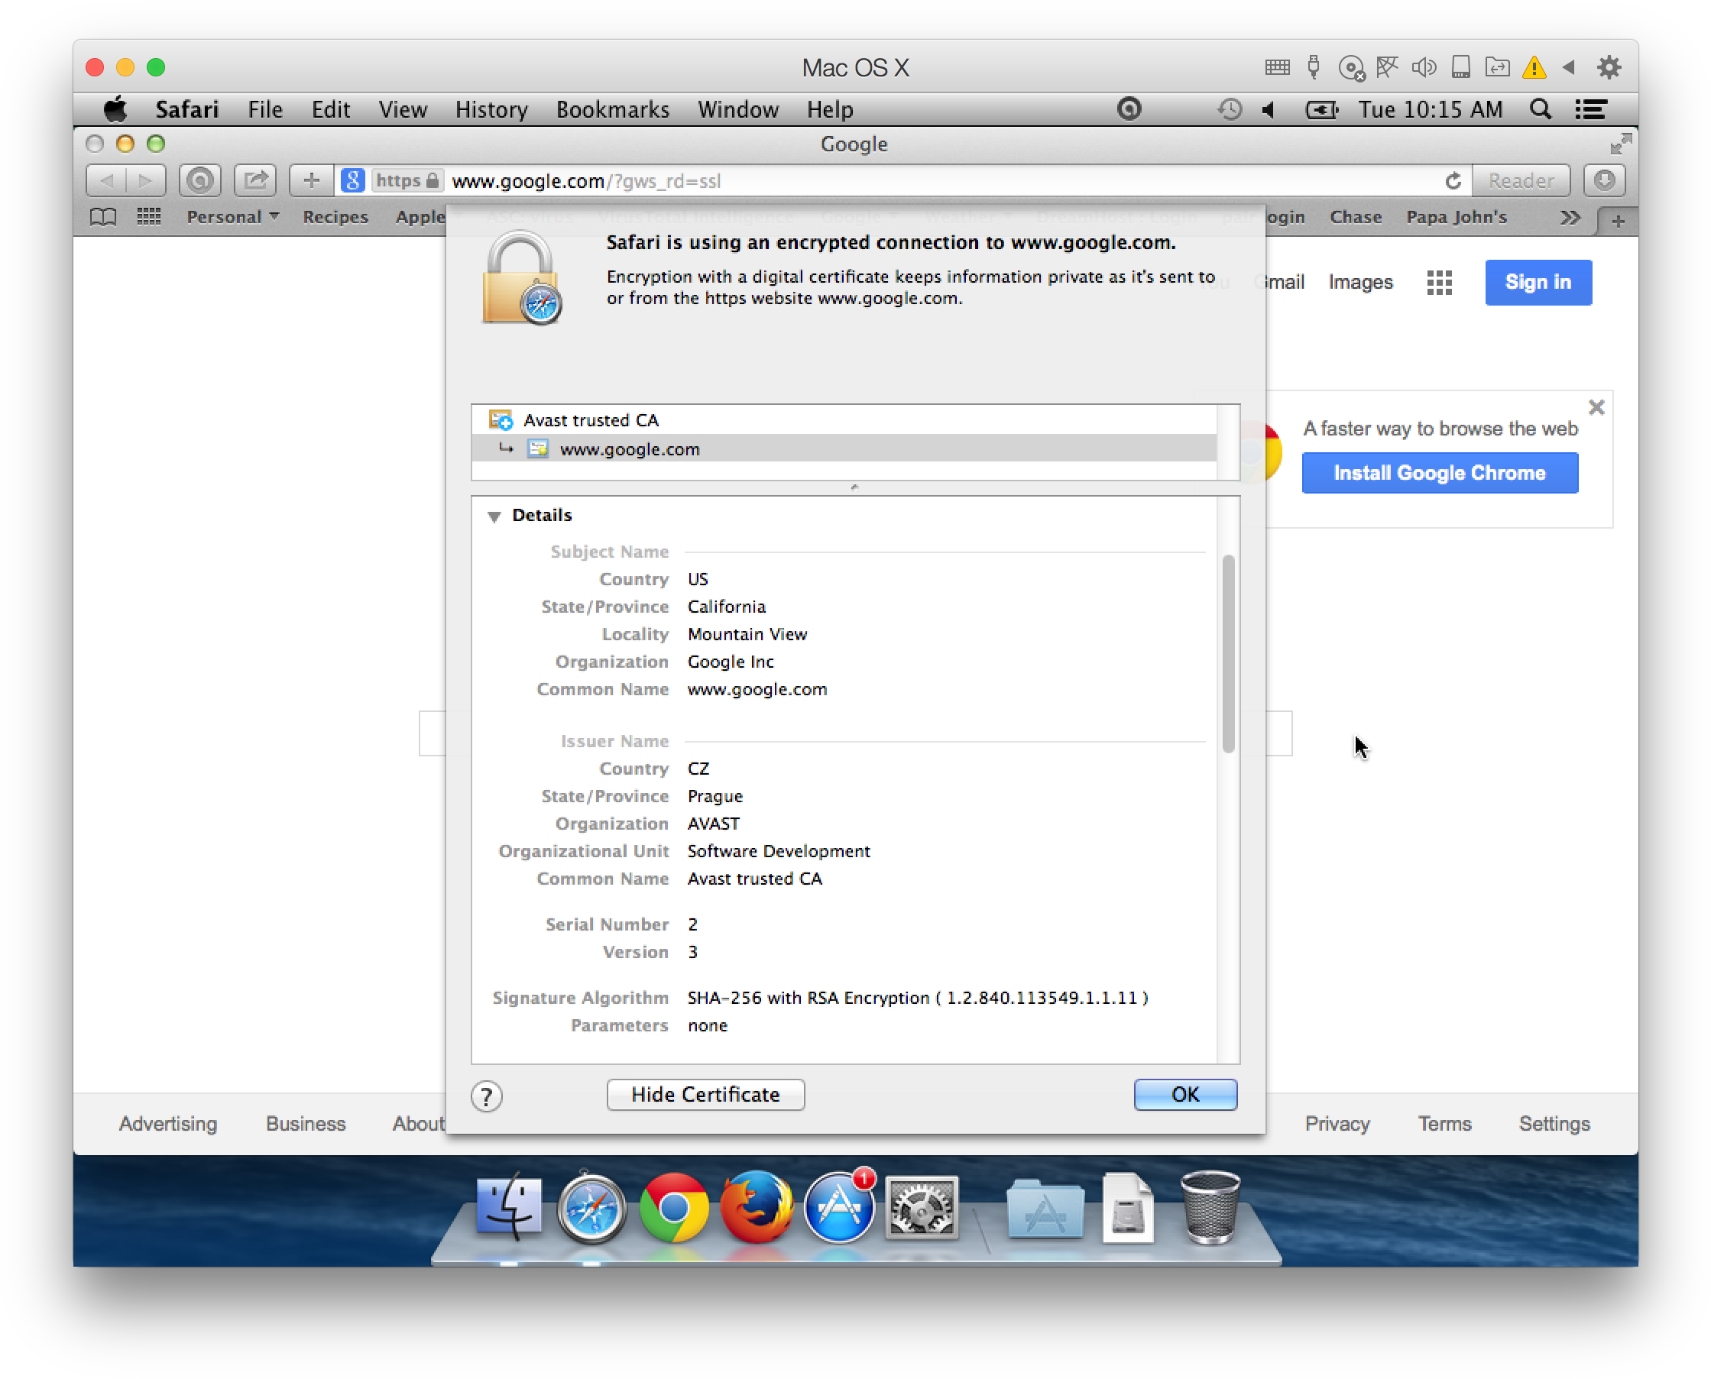The height and width of the screenshot is (1379, 1711).
Task: Click the Google apps grid icon
Action: [1438, 282]
